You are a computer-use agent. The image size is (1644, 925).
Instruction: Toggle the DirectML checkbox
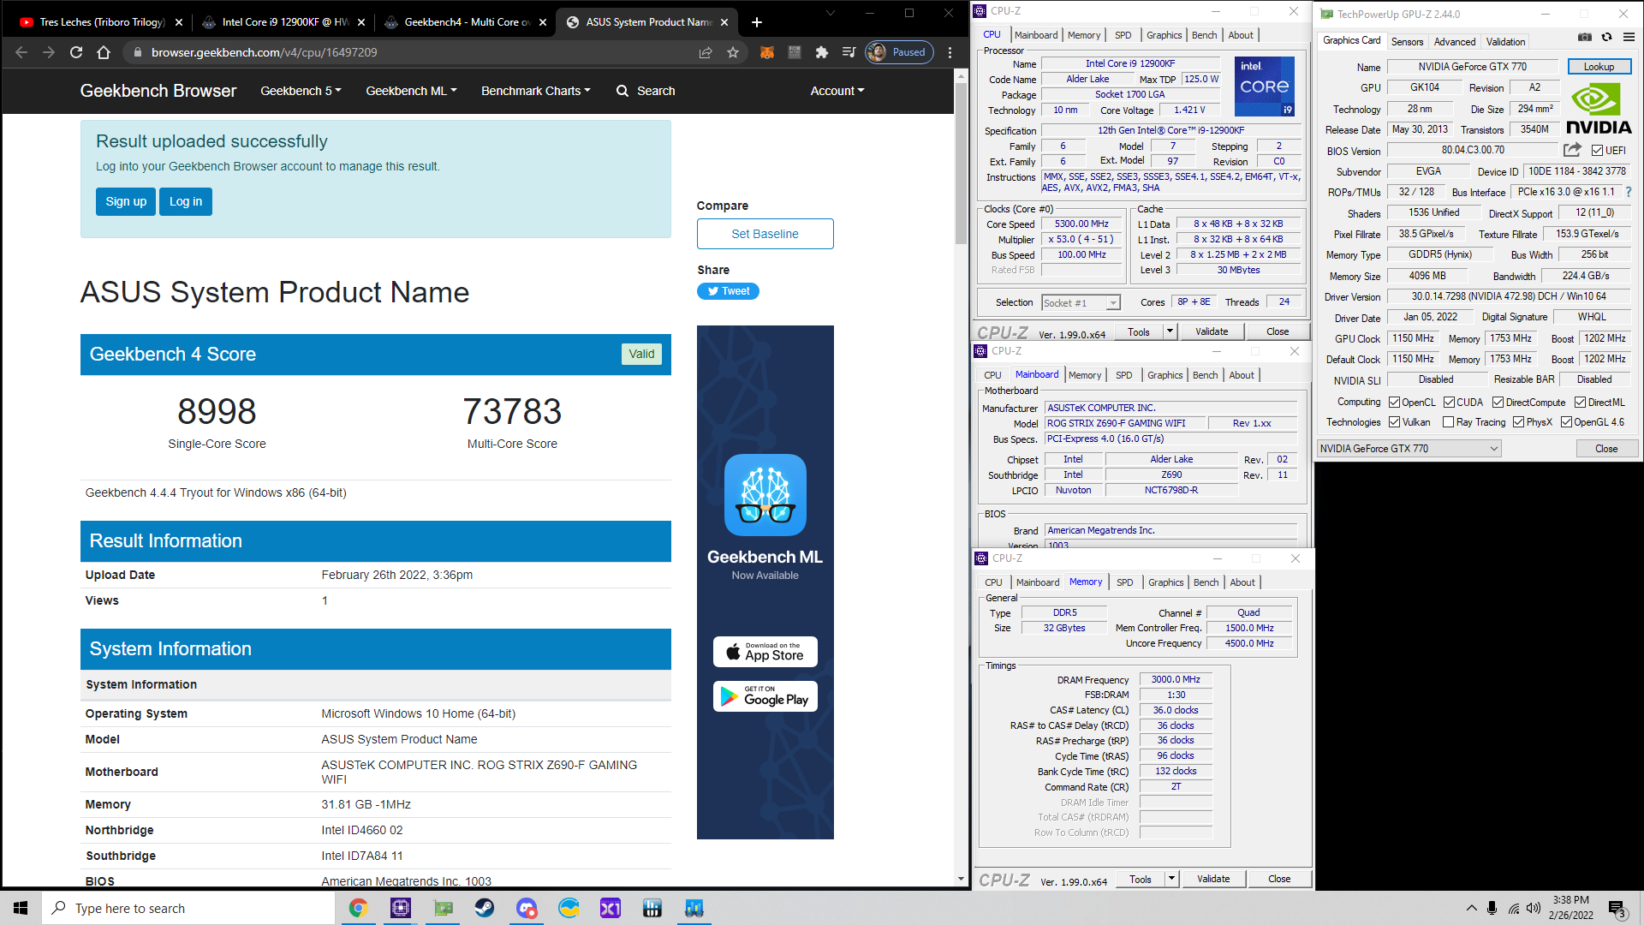[1580, 403]
